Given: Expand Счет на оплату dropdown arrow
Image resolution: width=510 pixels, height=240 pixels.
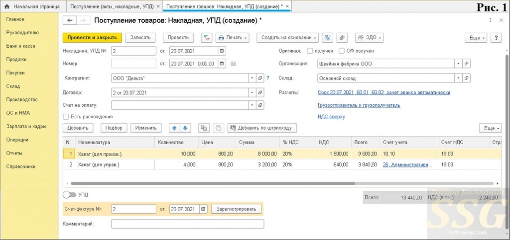Looking at the screenshot, I should point(252,105).
